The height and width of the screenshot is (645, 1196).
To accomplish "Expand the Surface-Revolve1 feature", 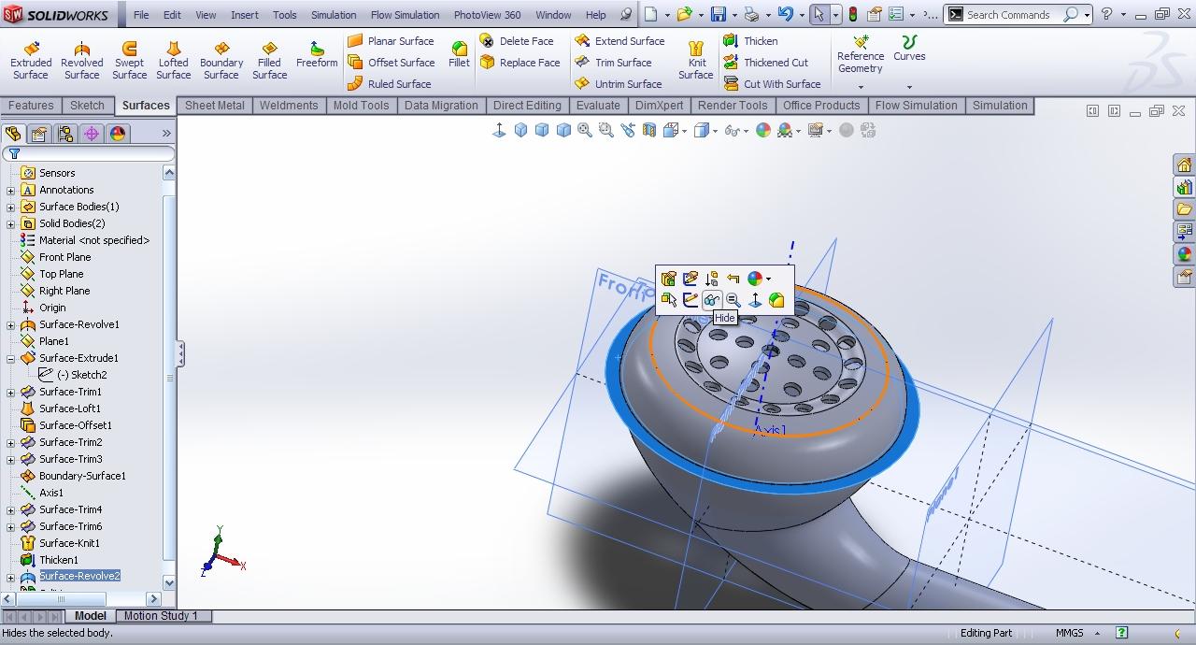I will pyautogui.click(x=10, y=324).
